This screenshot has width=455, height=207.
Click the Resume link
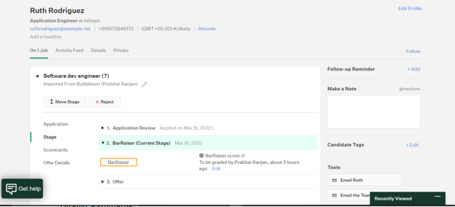click(x=207, y=29)
